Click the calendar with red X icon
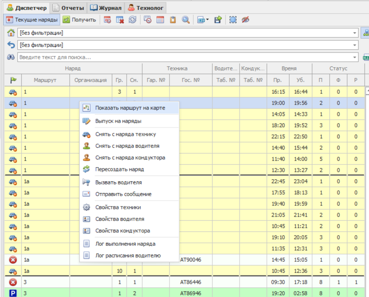 [x=120, y=20]
